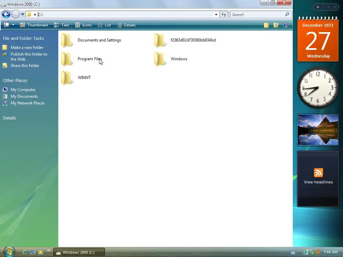This screenshot has height=257, width=343.
Task: Select the WINNT folder icon
Action: (67, 78)
